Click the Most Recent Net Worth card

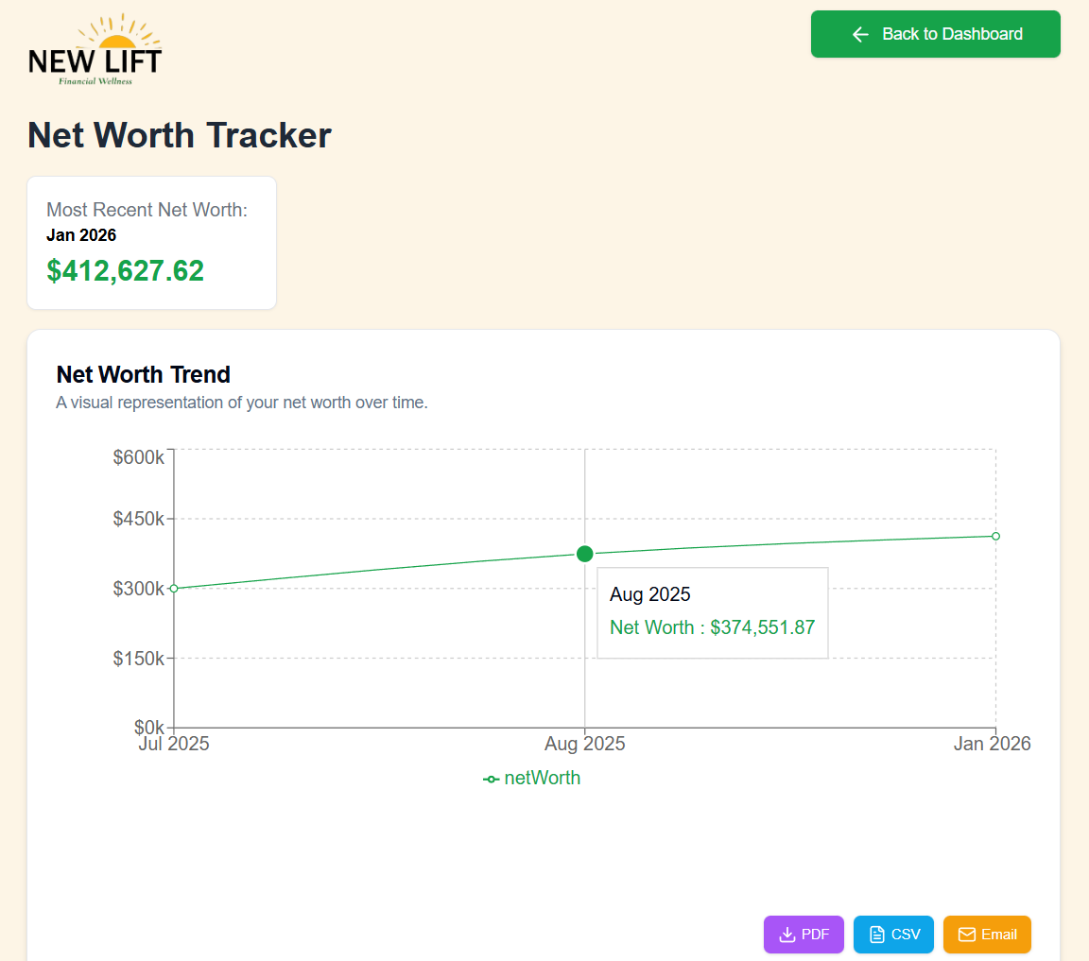pyautogui.click(x=151, y=242)
